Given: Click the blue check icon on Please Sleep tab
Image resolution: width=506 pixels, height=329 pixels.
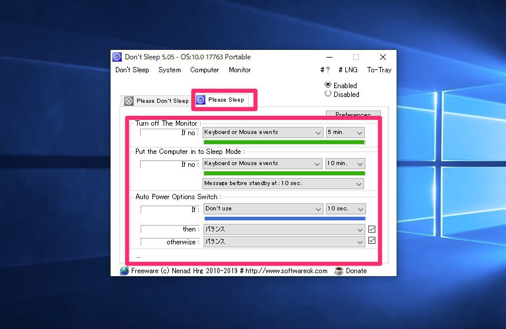Looking at the screenshot, I should (201, 100).
